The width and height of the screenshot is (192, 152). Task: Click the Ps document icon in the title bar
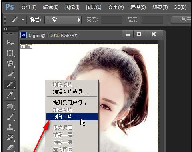(x=24, y=35)
